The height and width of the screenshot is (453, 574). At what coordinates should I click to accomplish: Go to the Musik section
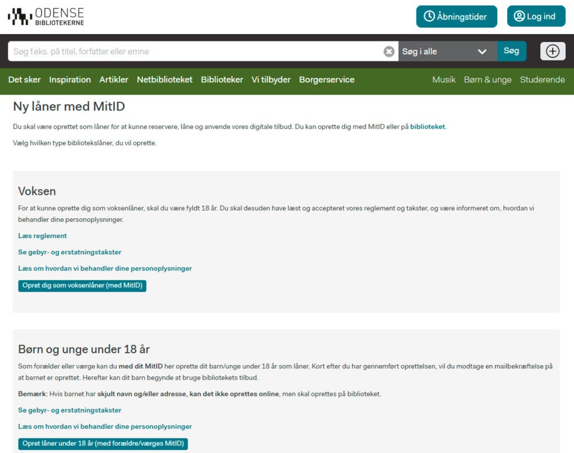443,80
